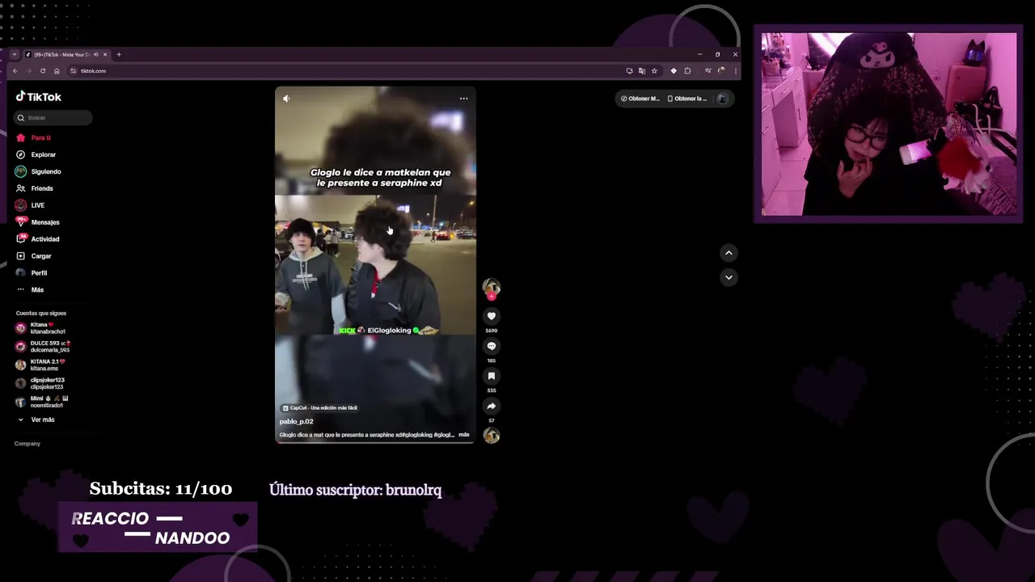
Task: Click the tiktok.com address bar
Action: [348, 71]
